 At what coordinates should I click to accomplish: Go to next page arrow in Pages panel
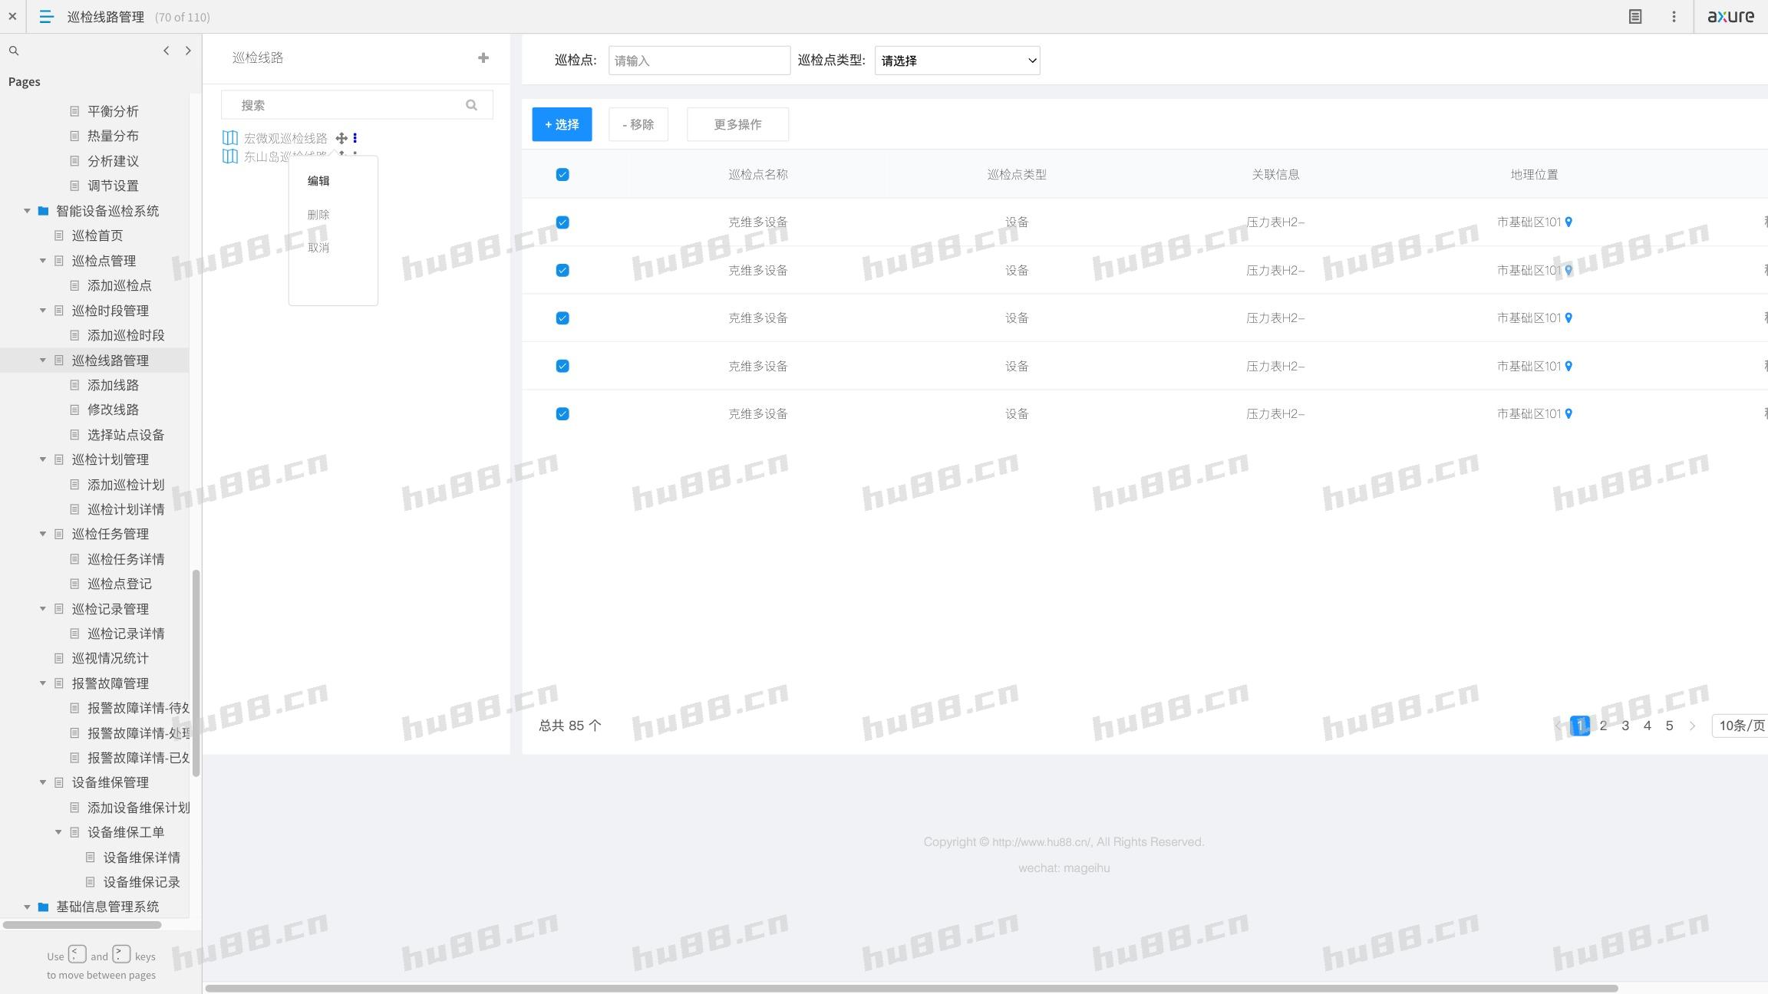[x=188, y=51]
